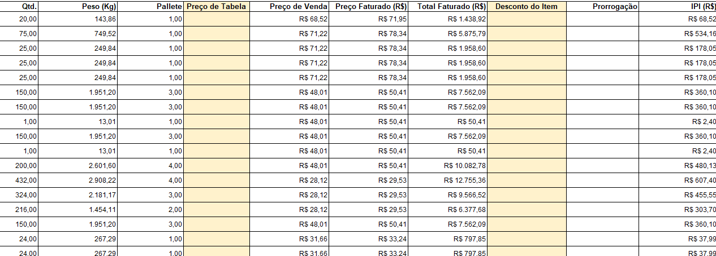The width and height of the screenshot is (716, 256).
Task: Select the total cell R$ 12.755,36
Action: pyautogui.click(x=448, y=180)
